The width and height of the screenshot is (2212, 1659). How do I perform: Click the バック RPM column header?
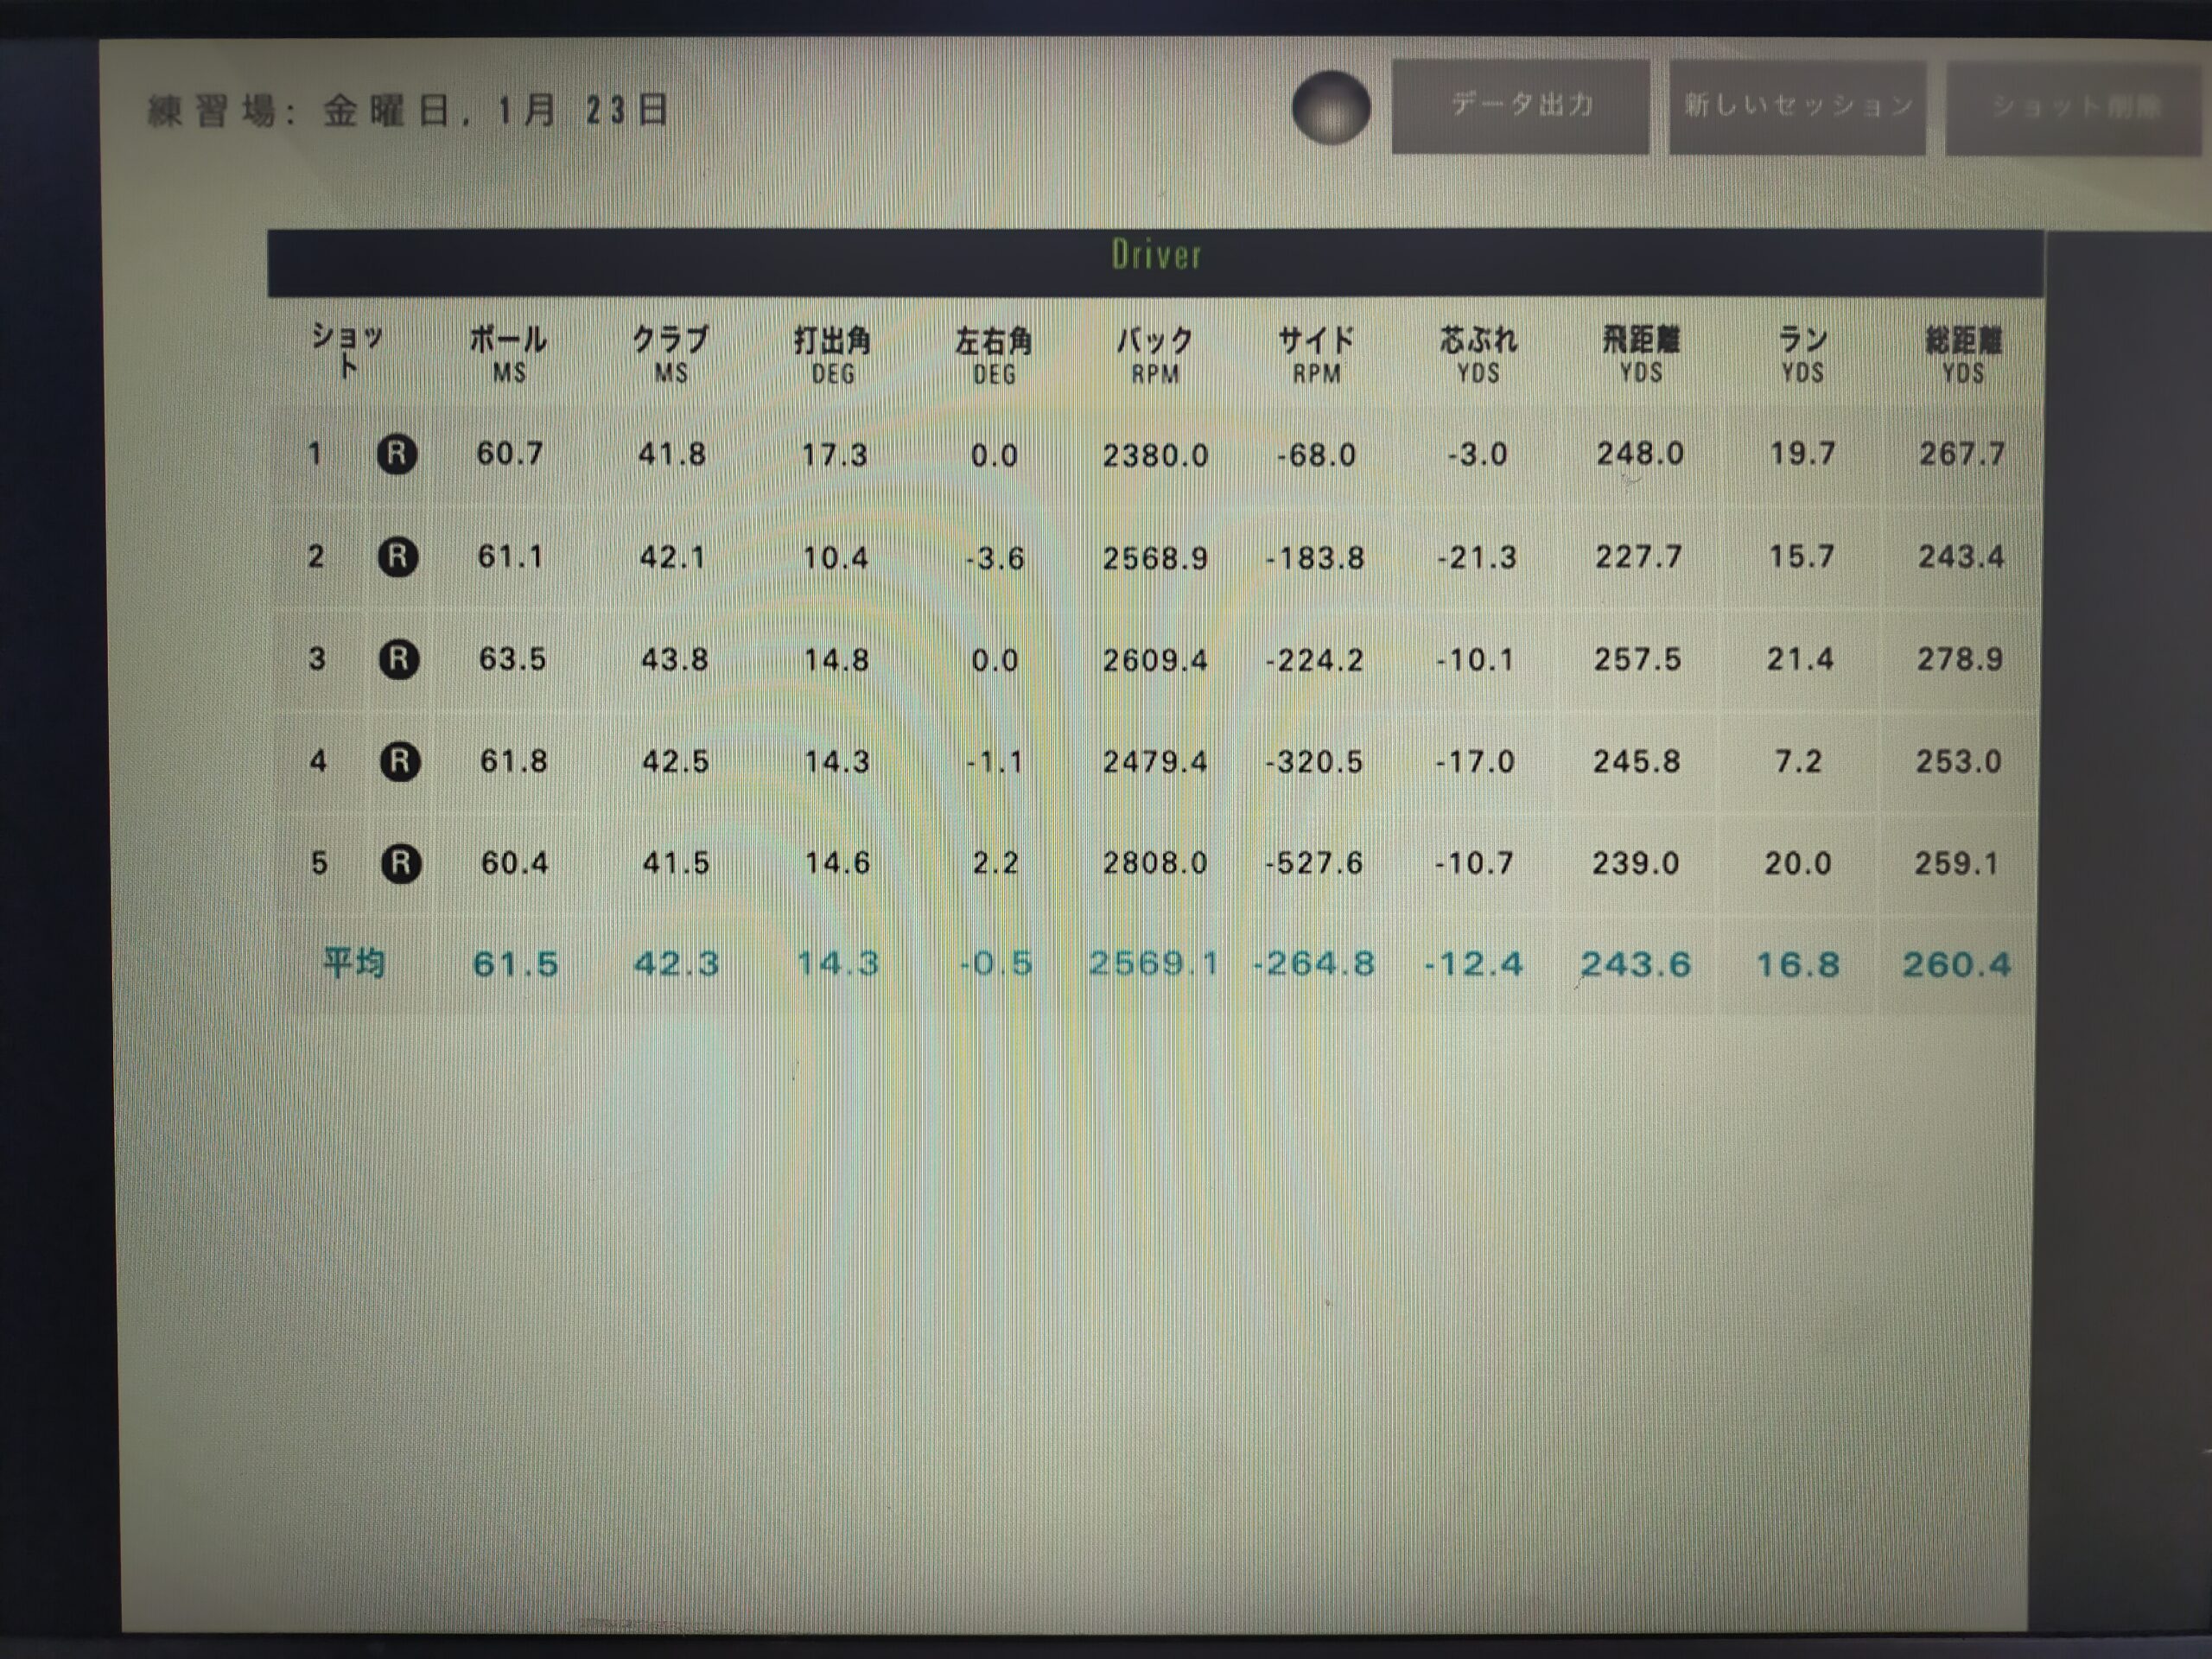[1155, 355]
